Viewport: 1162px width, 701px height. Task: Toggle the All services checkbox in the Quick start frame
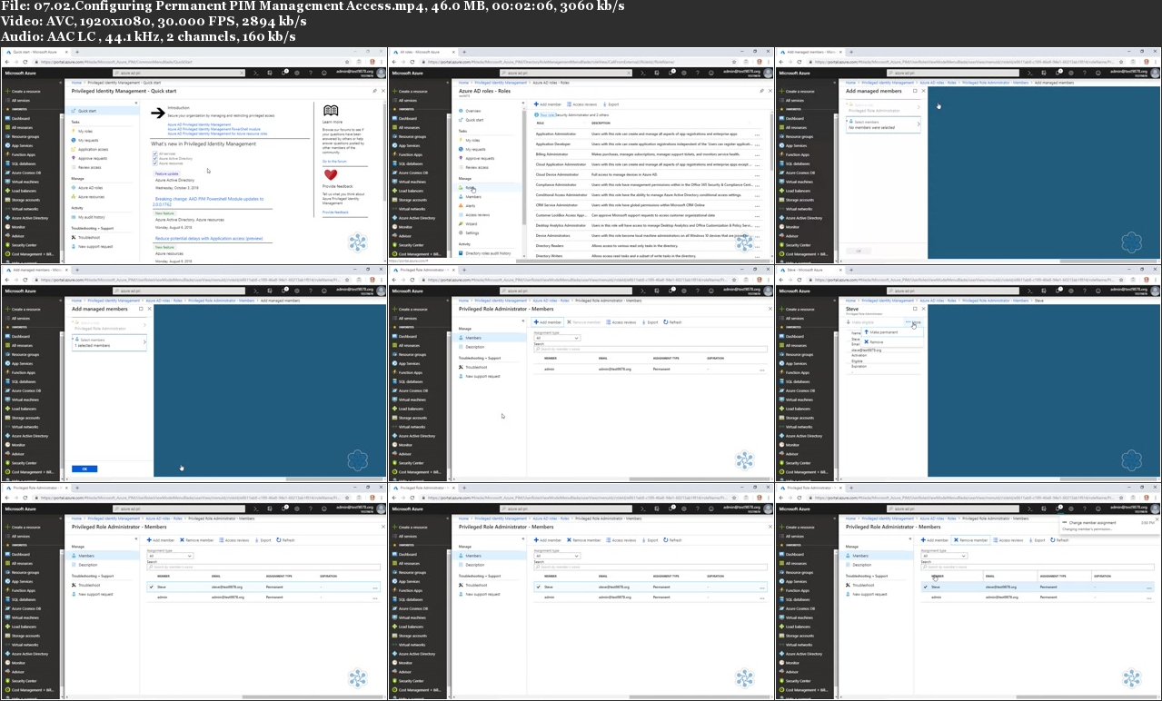point(156,153)
